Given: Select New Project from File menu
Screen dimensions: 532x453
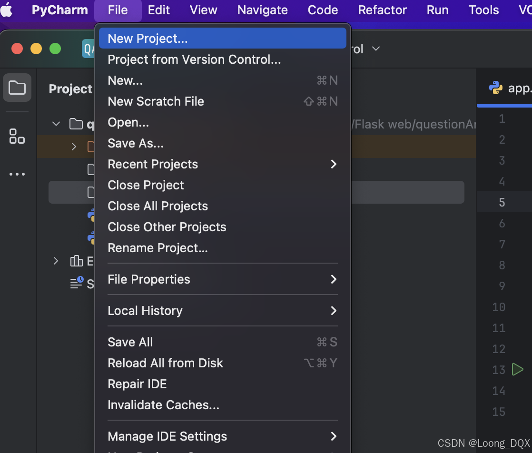Looking at the screenshot, I should (x=148, y=39).
